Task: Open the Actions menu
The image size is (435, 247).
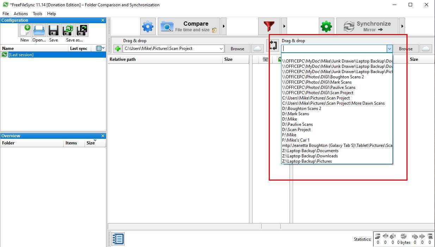Action: point(21,14)
